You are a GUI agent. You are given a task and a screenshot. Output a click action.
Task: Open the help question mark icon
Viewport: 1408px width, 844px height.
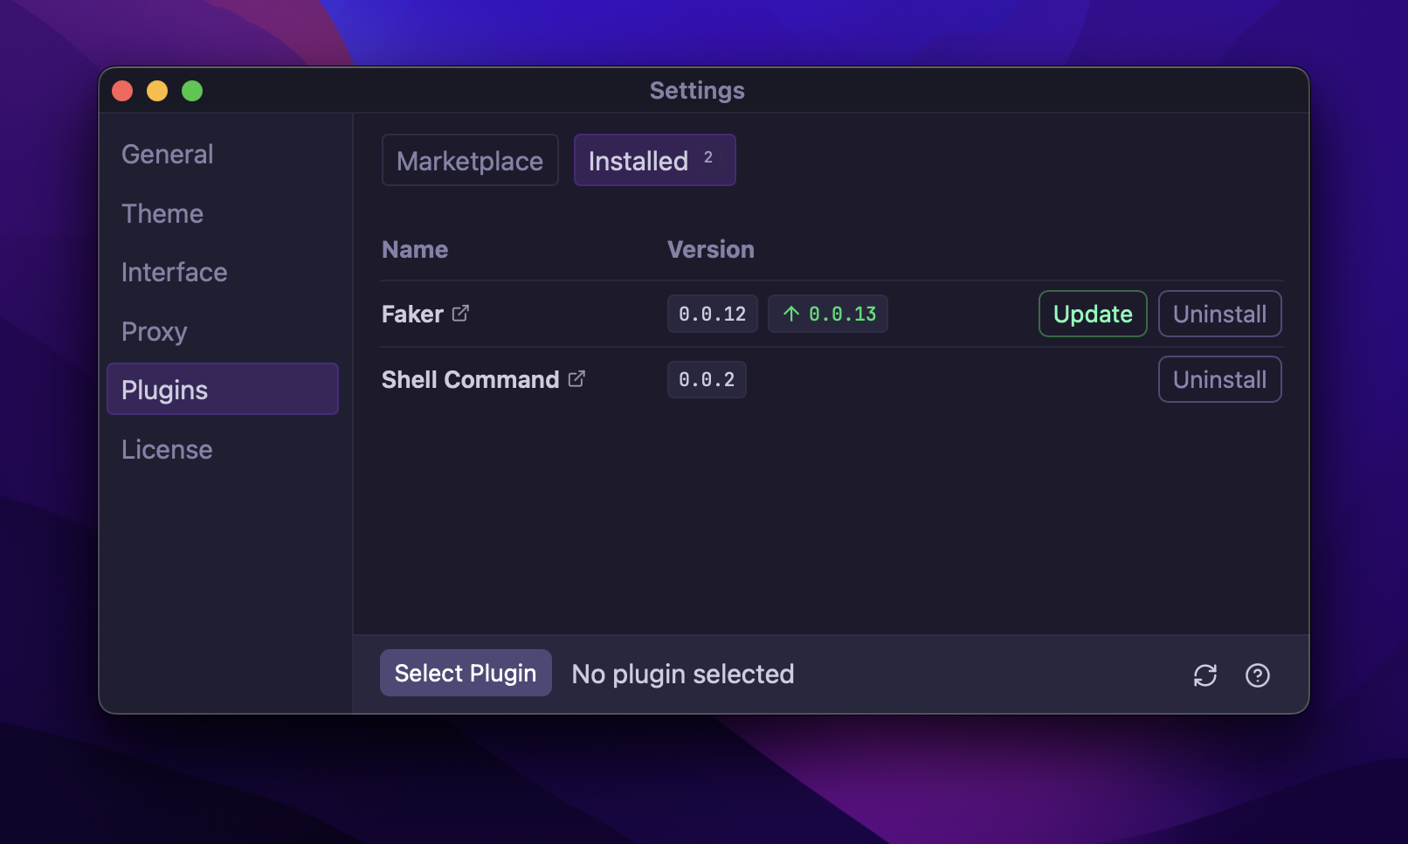click(1257, 675)
